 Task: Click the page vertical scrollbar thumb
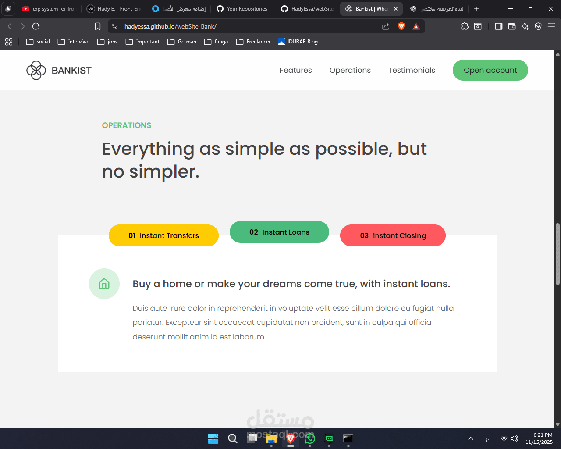(x=557, y=254)
